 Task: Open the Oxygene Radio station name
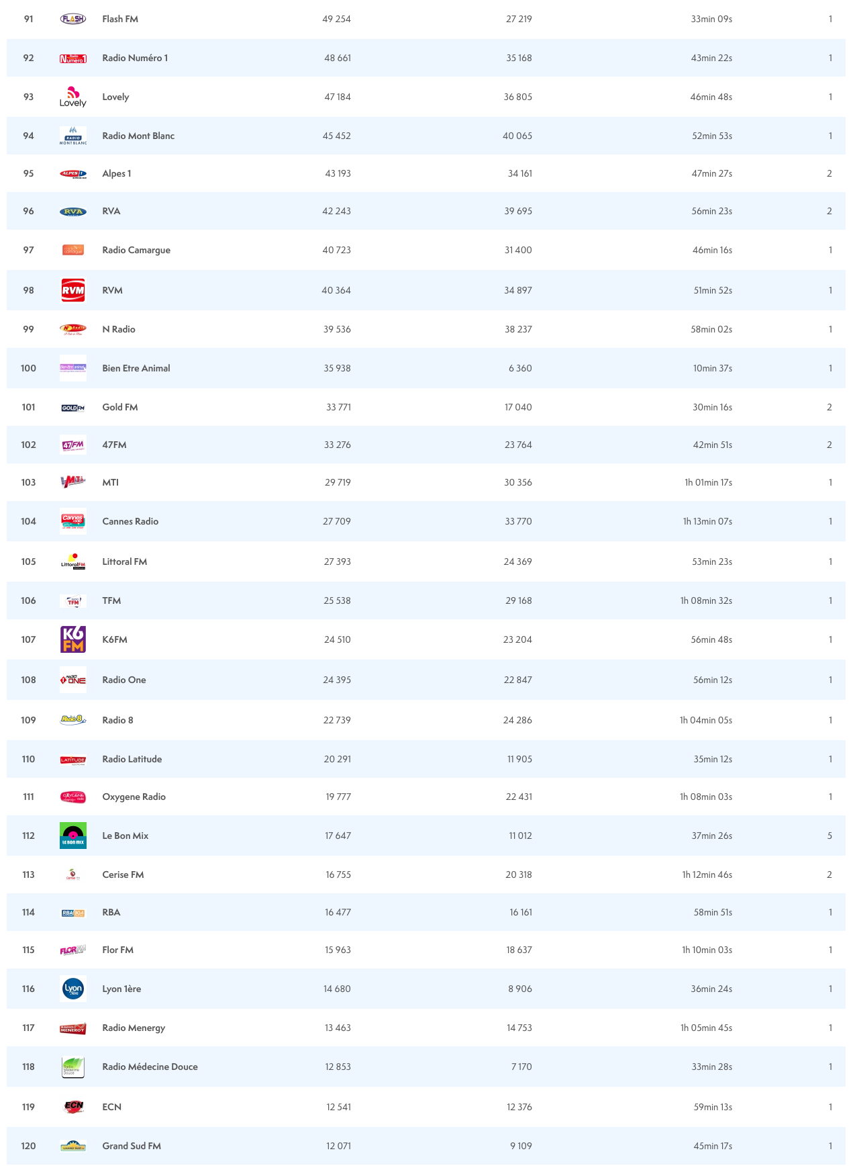(134, 797)
